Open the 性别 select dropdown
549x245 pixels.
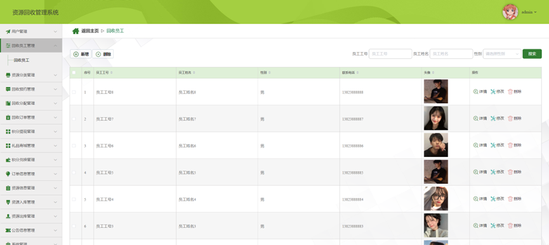pyautogui.click(x=502, y=54)
